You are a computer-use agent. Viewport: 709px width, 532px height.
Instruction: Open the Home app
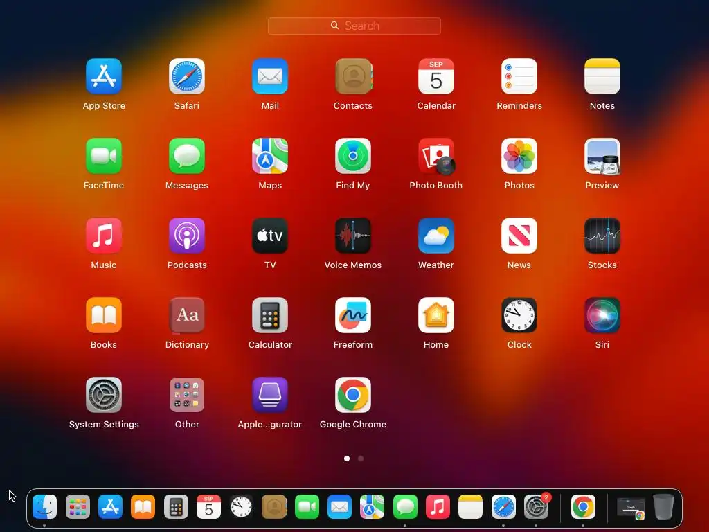[x=436, y=315]
